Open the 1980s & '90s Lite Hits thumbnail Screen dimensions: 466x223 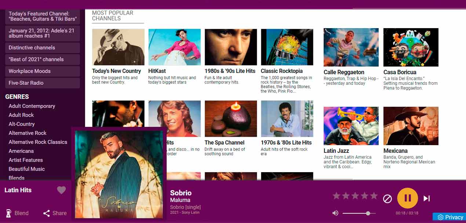click(x=231, y=47)
